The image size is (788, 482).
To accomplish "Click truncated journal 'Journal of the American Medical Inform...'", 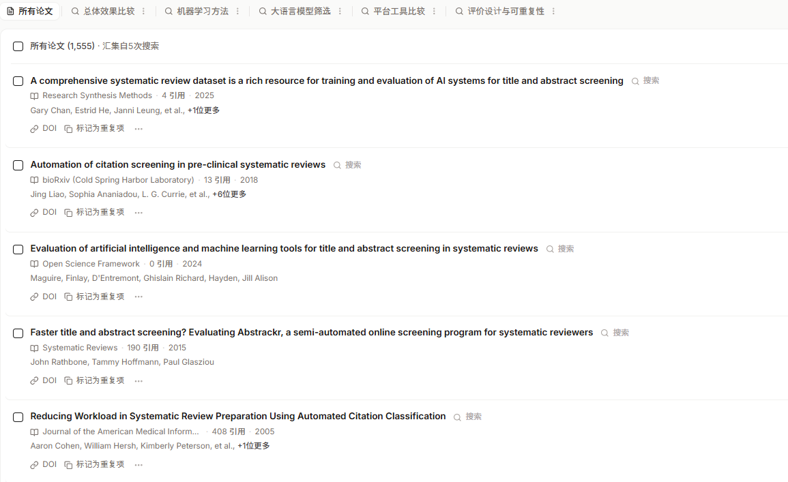I will pyautogui.click(x=121, y=432).
